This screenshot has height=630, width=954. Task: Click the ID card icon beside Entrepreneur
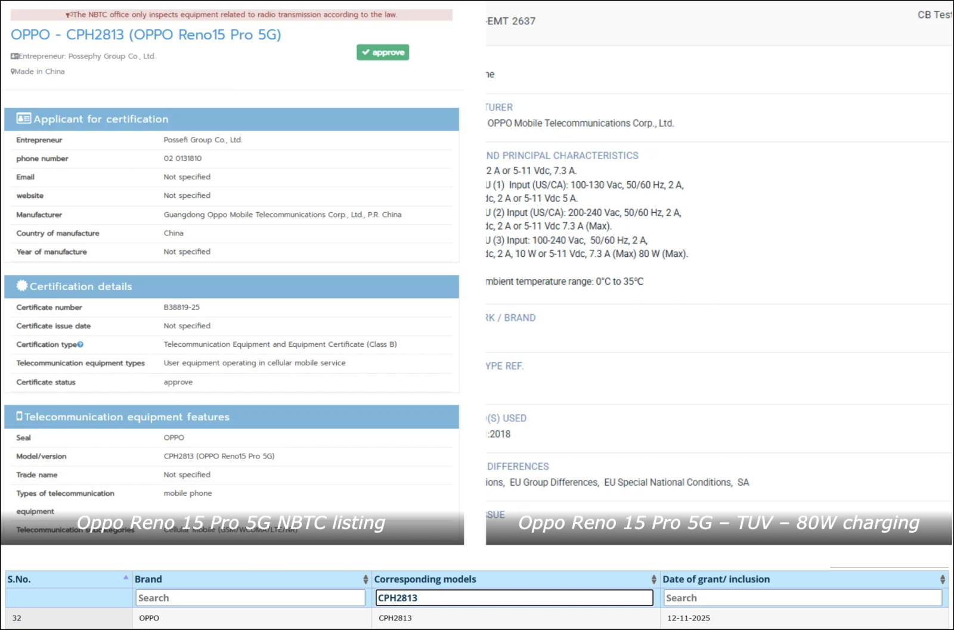click(14, 56)
